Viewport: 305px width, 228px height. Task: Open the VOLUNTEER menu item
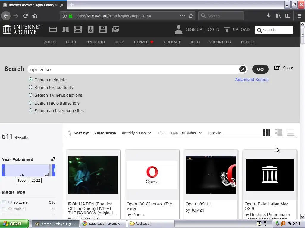click(x=220, y=42)
